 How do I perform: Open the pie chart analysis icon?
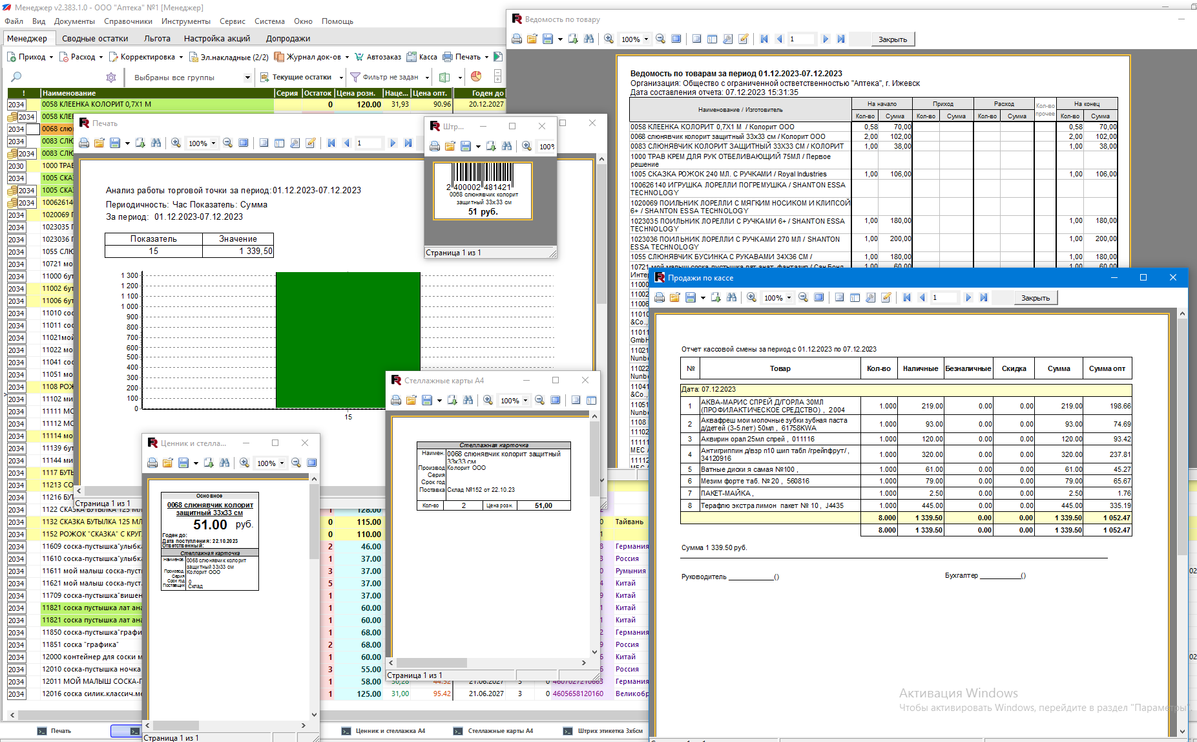476,76
